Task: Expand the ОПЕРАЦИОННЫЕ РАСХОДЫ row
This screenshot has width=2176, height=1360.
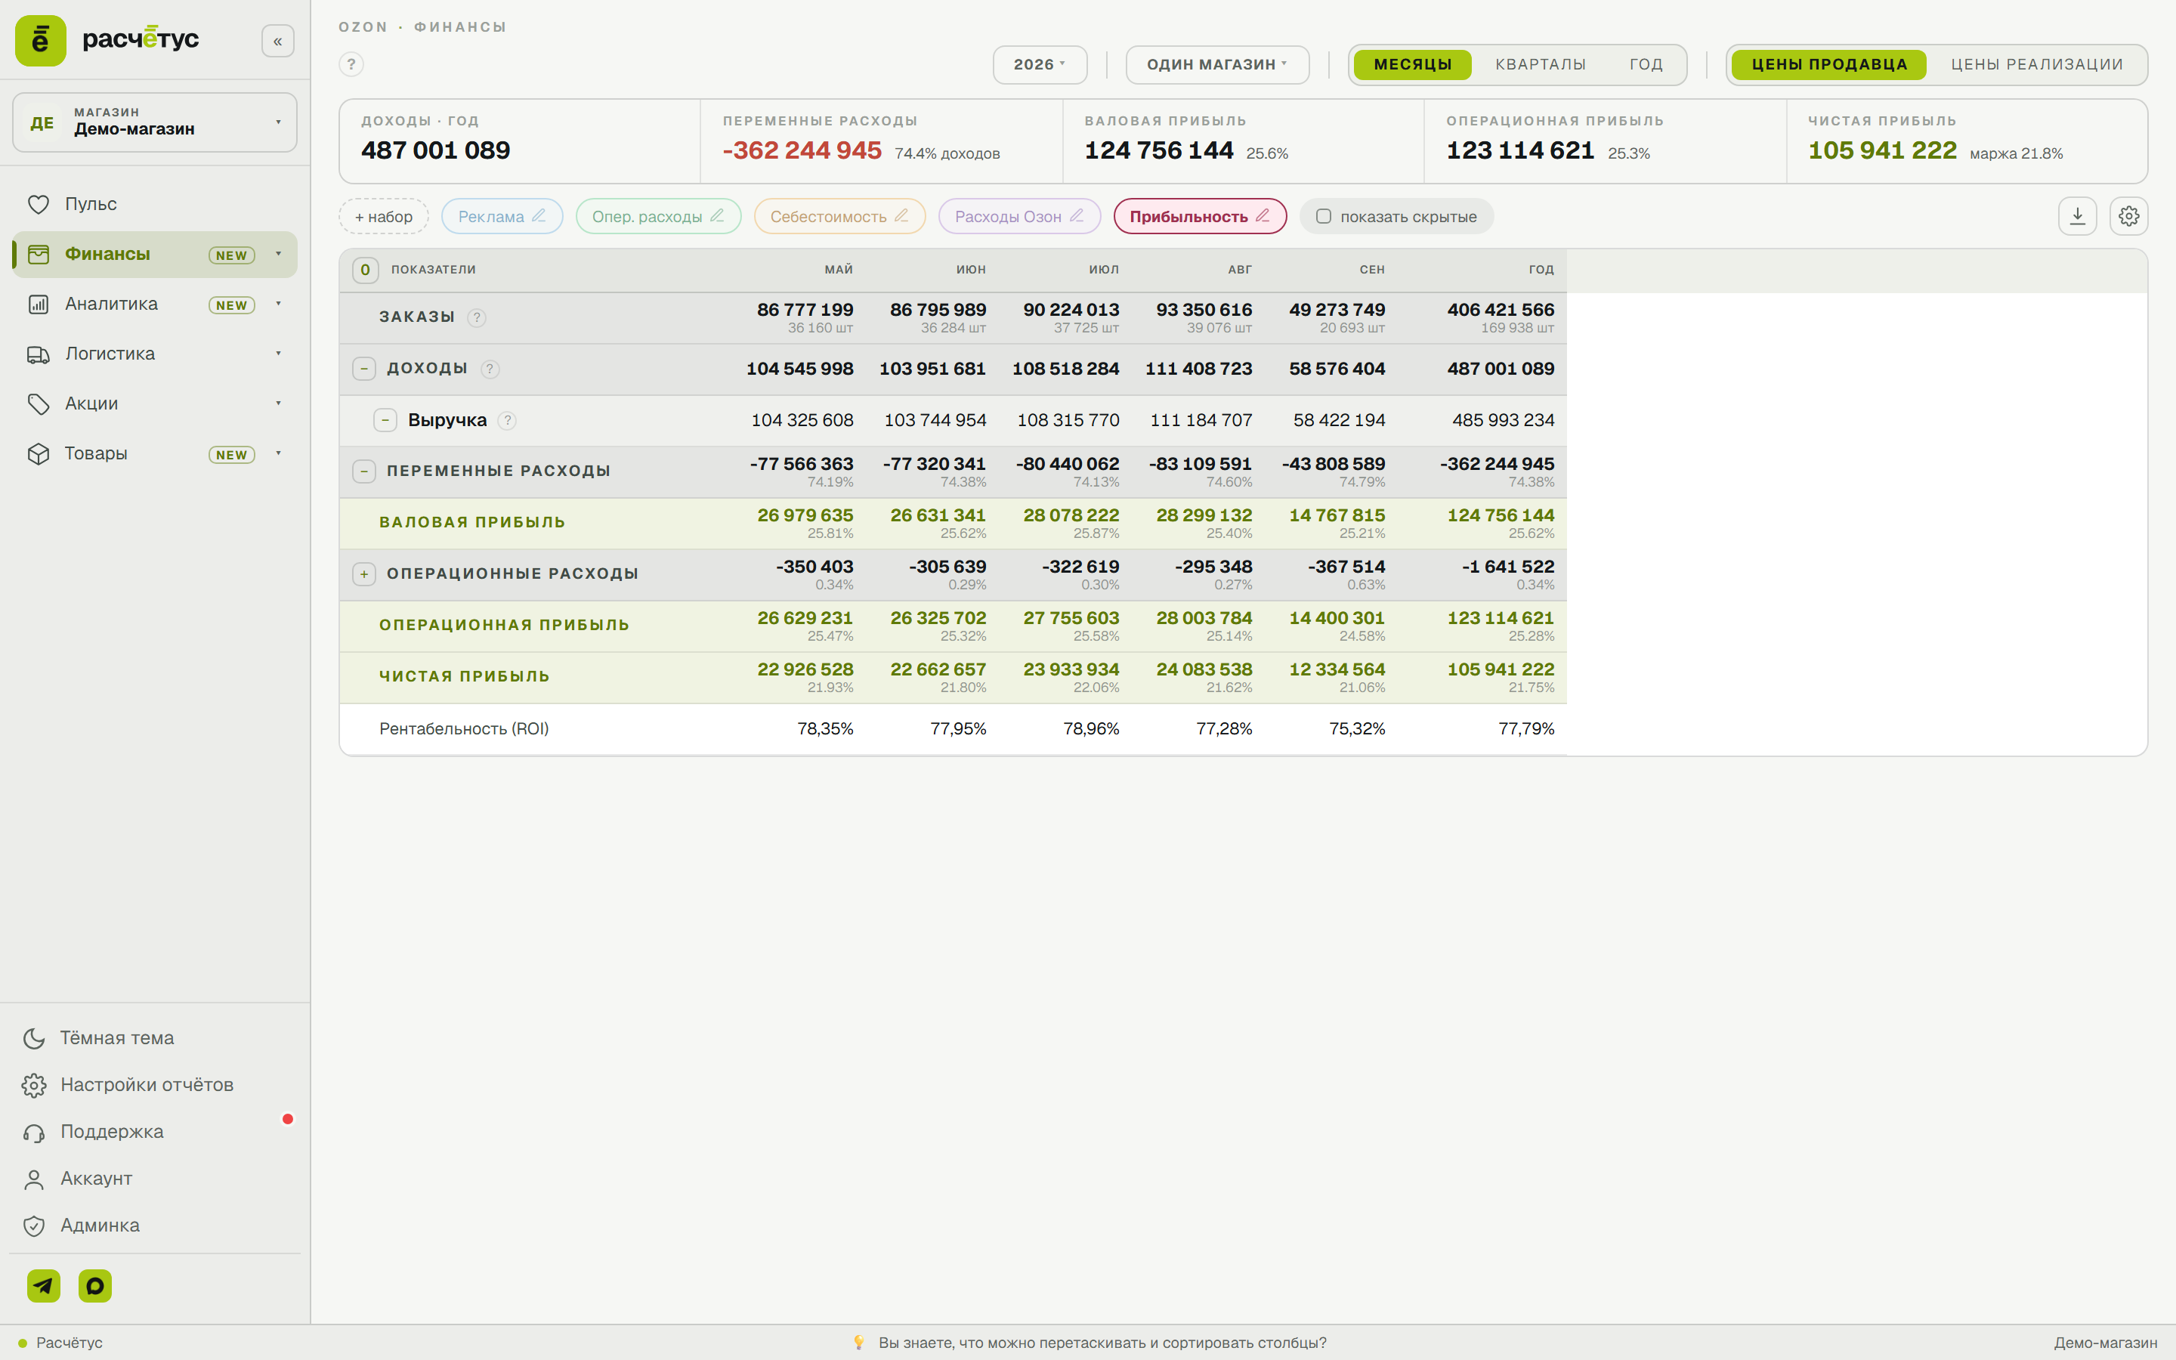Action: [364, 574]
